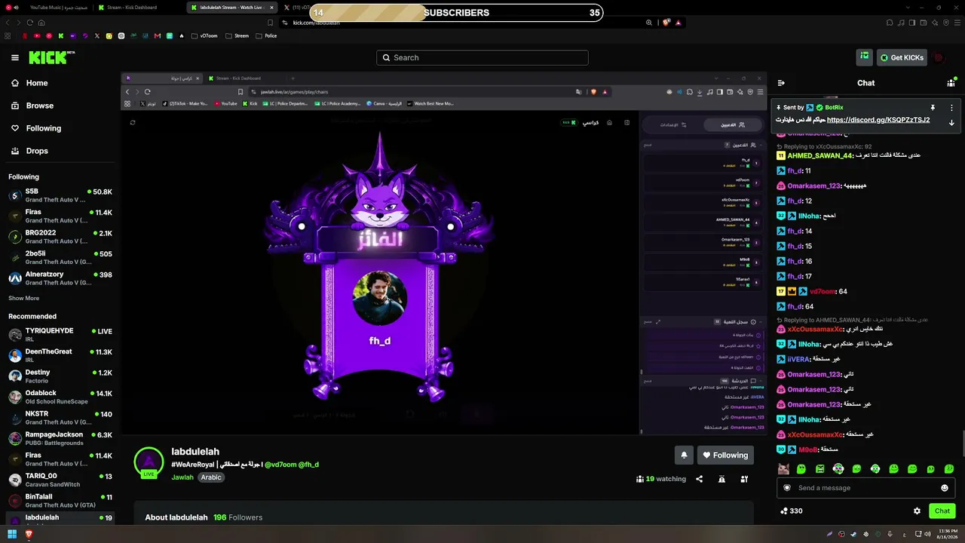The height and width of the screenshot is (543, 965).
Task: Open Alneratzory channel in Following list
Action: click(x=60, y=278)
